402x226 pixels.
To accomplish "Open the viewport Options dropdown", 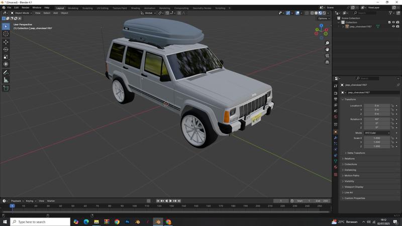I will [324, 19].
